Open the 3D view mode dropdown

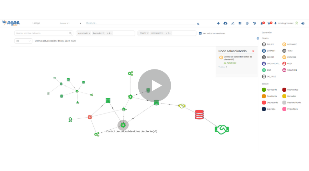[x=23, y=41]
